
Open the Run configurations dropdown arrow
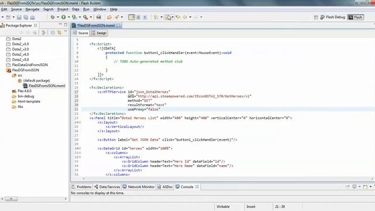point(69,17)
